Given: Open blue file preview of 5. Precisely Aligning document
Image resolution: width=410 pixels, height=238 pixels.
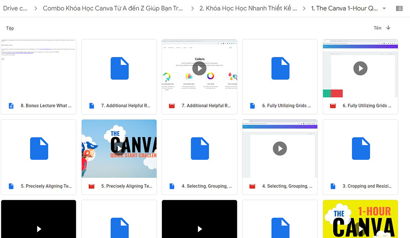Looking at the screenshot, I should click(x=39, y=149).
